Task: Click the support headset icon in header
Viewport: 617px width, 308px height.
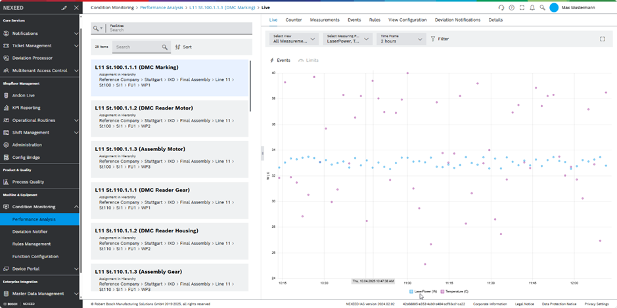Action: 501,8
